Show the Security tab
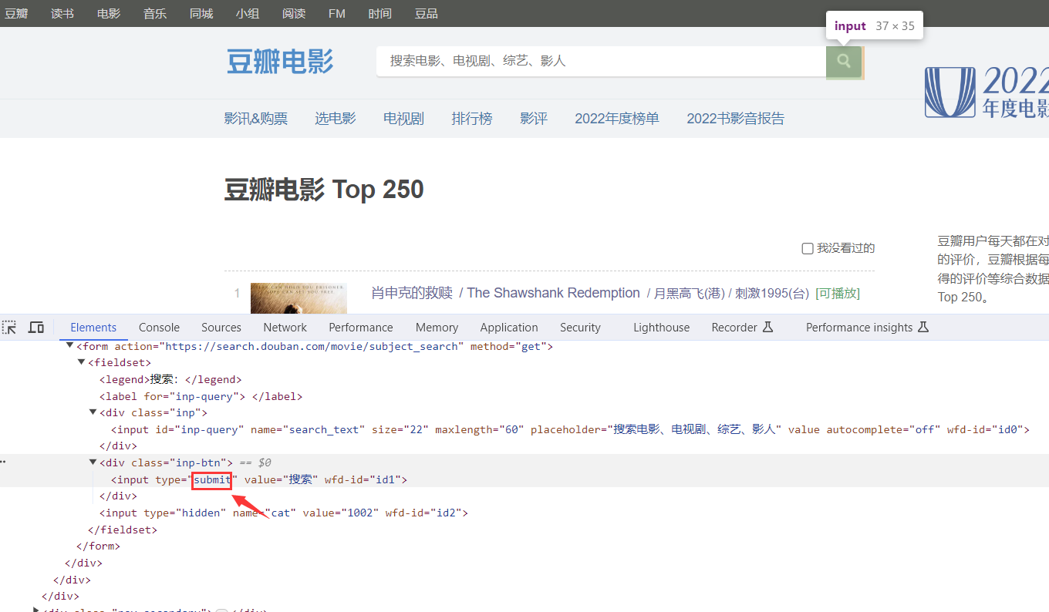Image resolution: width=1049 pixels, height=612 pixels. pos(580,328)
